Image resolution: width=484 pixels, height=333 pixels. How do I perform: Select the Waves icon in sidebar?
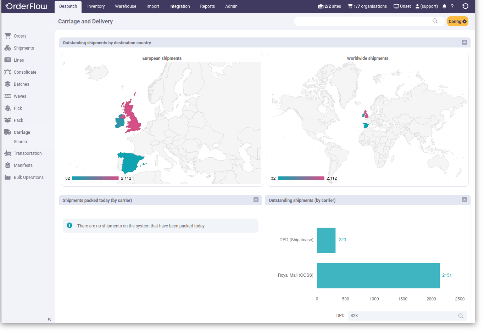coord(7,96)
